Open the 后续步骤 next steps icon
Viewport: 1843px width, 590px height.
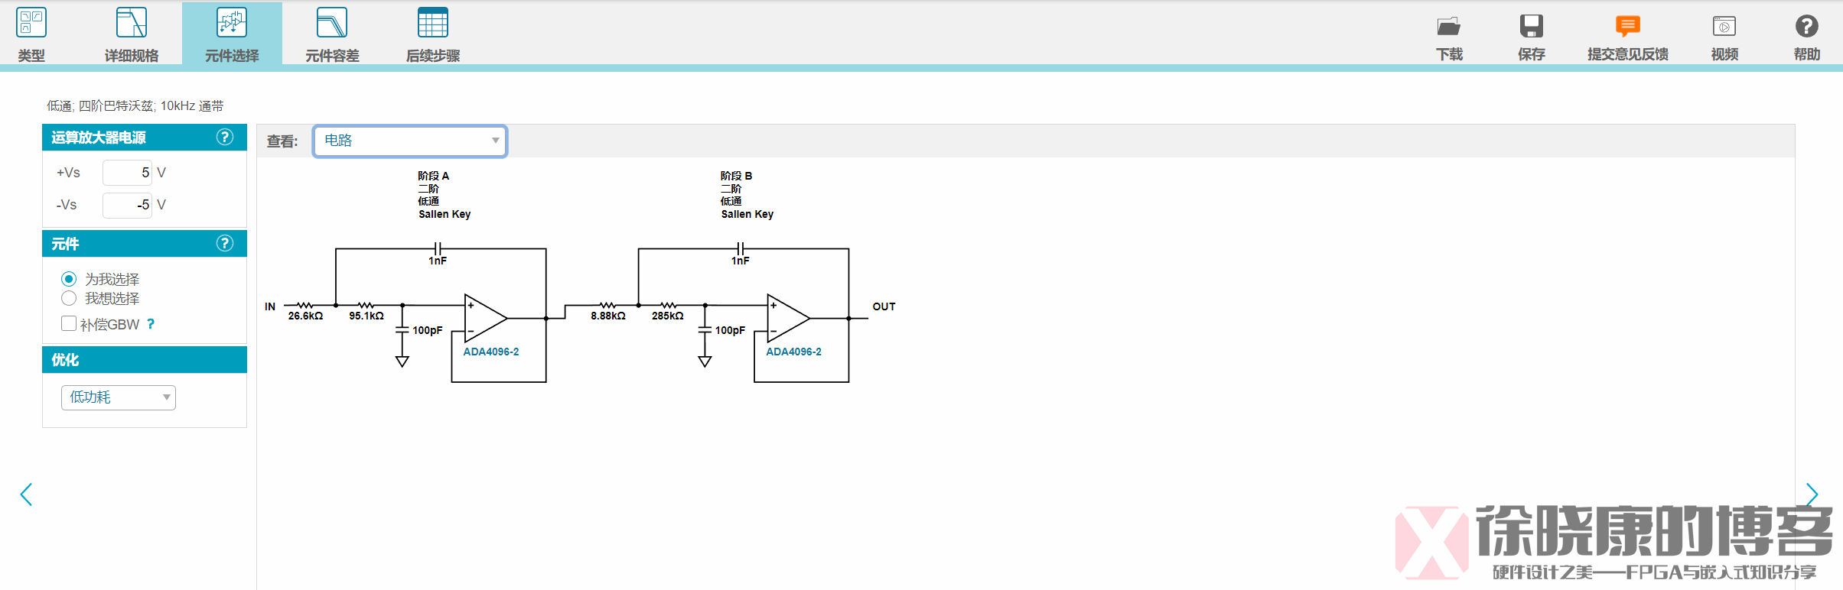(x=433, y=23)
